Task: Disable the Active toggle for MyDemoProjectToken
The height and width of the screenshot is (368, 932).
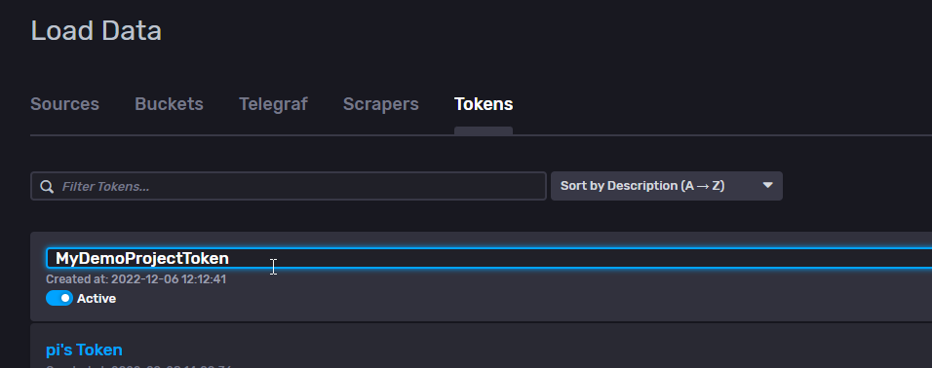Action: pos(59,298)
